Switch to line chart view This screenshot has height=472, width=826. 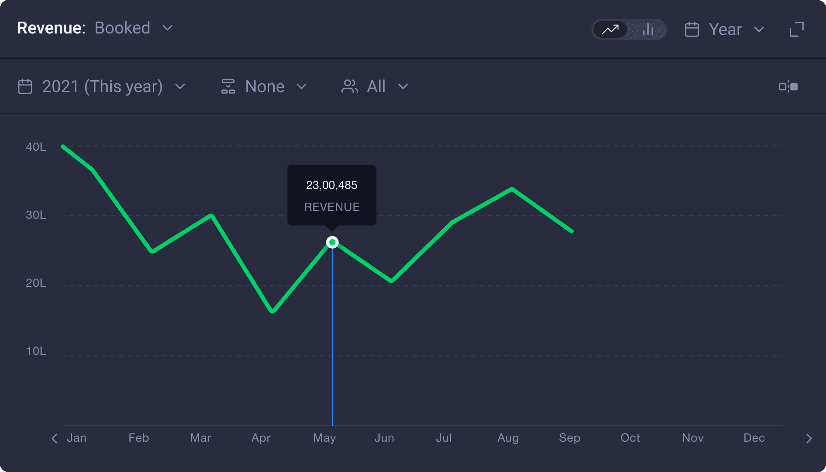[x=610, y=29]
